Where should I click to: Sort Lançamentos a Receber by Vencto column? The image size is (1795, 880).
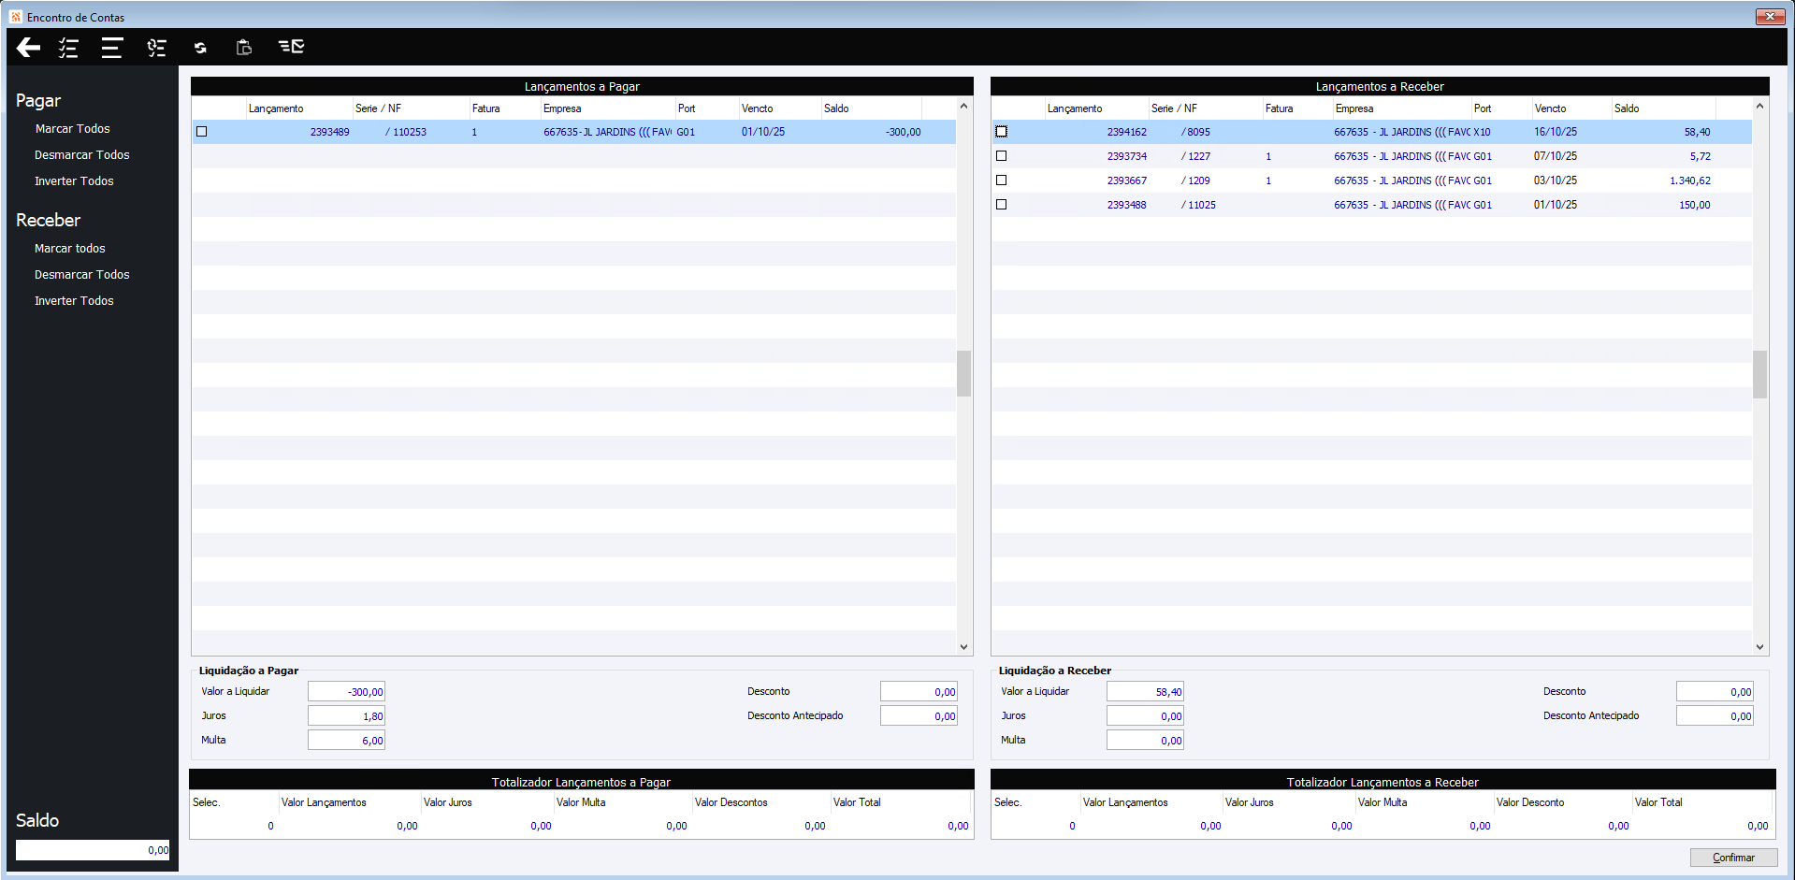[x=1572, y=108]
